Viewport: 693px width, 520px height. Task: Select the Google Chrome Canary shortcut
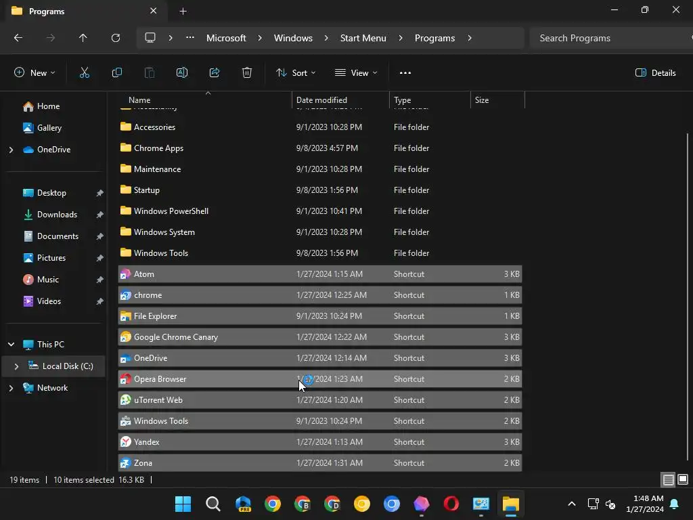320,337
